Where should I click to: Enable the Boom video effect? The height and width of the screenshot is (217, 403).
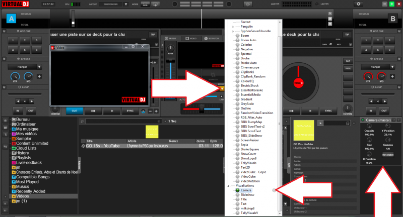click(x=237, y=36)
